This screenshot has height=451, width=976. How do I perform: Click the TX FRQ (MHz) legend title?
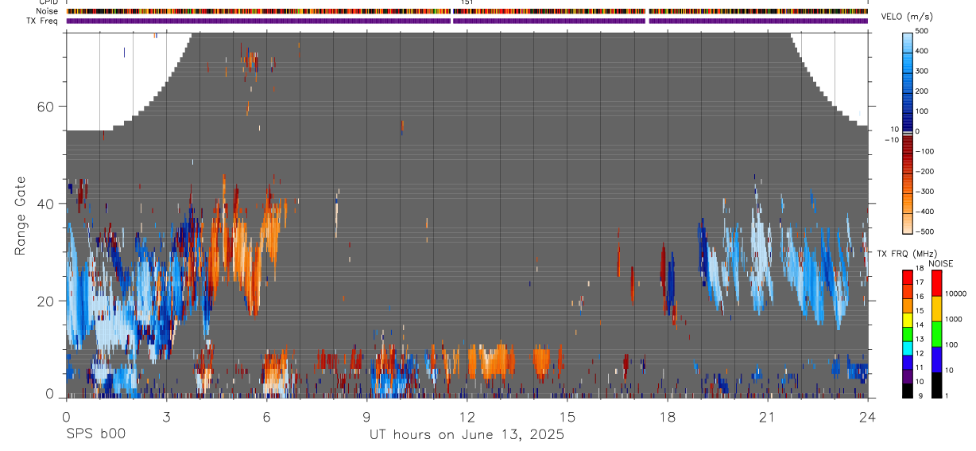coord(908,254)
